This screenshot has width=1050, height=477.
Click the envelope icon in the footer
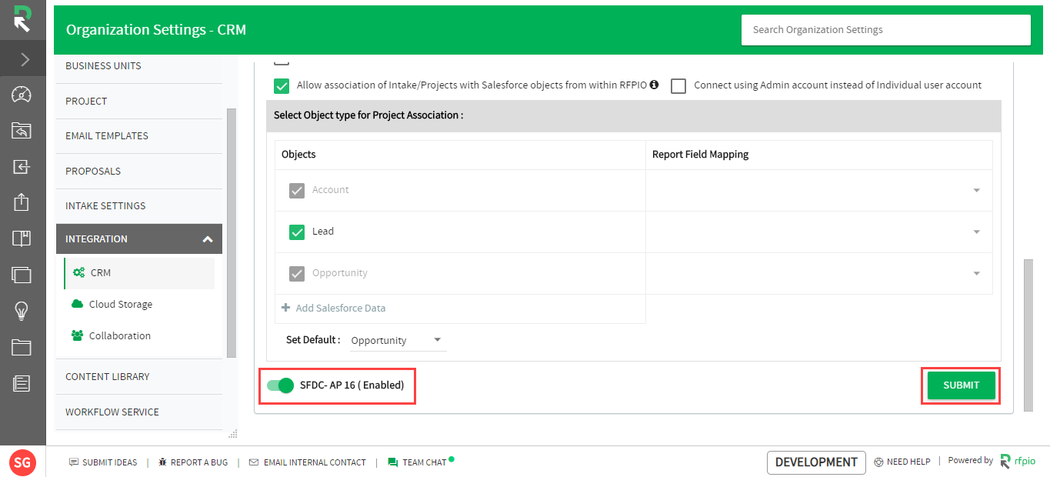point(254,462)
